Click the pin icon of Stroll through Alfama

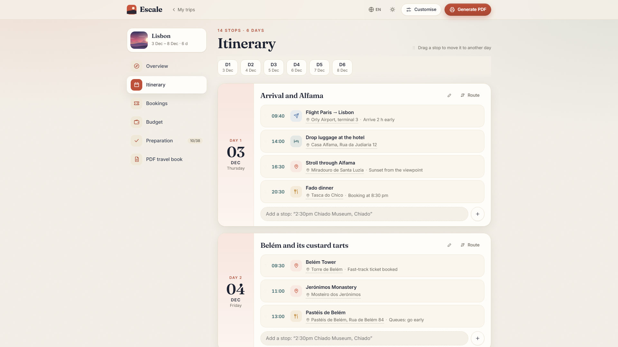point(296,167)
